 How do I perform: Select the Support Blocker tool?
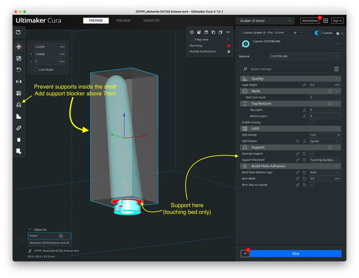click(19, 105)
